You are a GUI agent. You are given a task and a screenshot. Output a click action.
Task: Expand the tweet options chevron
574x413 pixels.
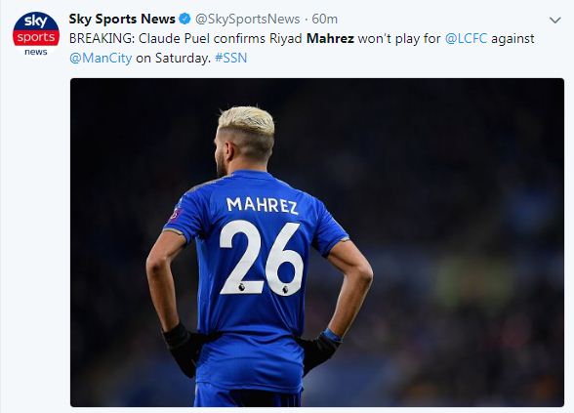pyautogui.click(x=554, y=21)
